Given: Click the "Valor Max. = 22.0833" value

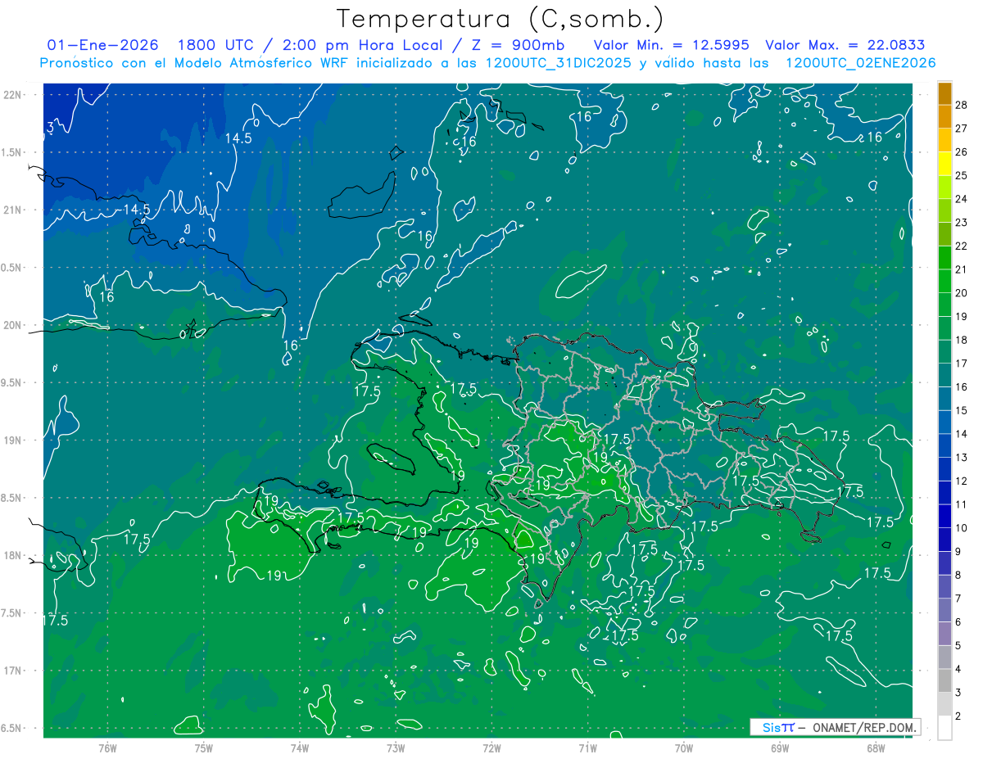Looking at the screenshot, I should click(x=845, y=45).
